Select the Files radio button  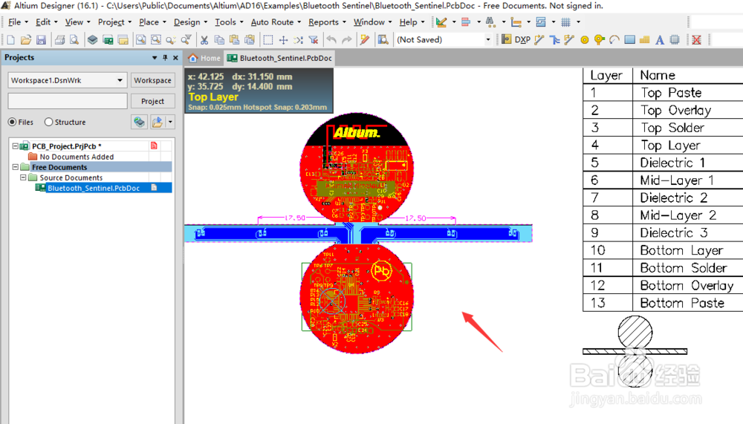(x=12, y=122)
